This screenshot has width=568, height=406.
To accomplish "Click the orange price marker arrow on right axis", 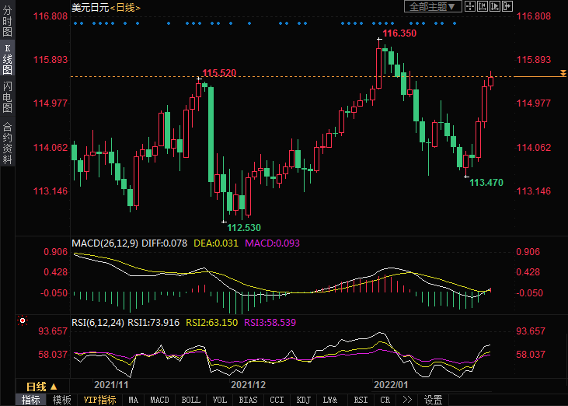I will [x=563, y=73].
